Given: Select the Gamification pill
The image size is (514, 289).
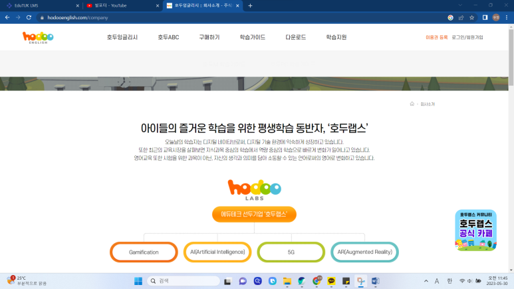Looking at the screenshot, I should [144, 252].
